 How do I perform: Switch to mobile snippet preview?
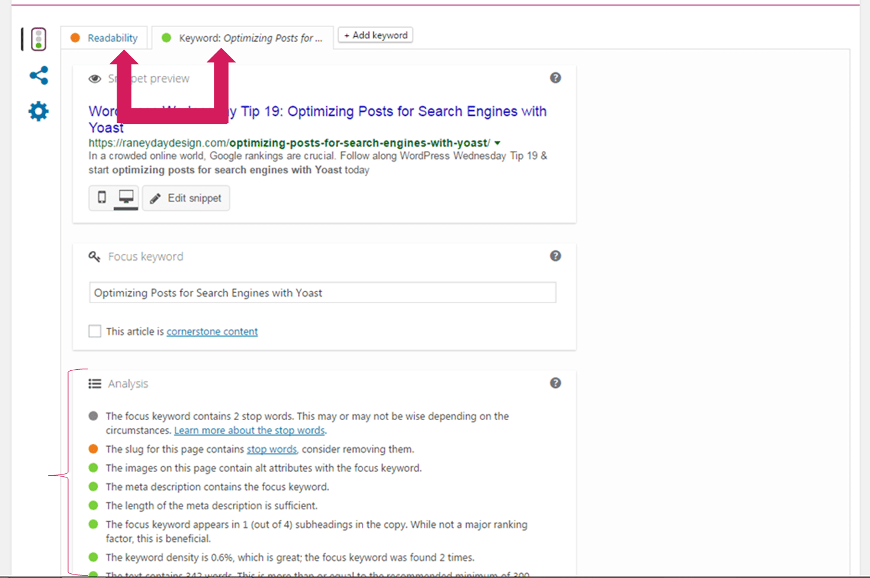pyautogui.click(x=102, y=198)
